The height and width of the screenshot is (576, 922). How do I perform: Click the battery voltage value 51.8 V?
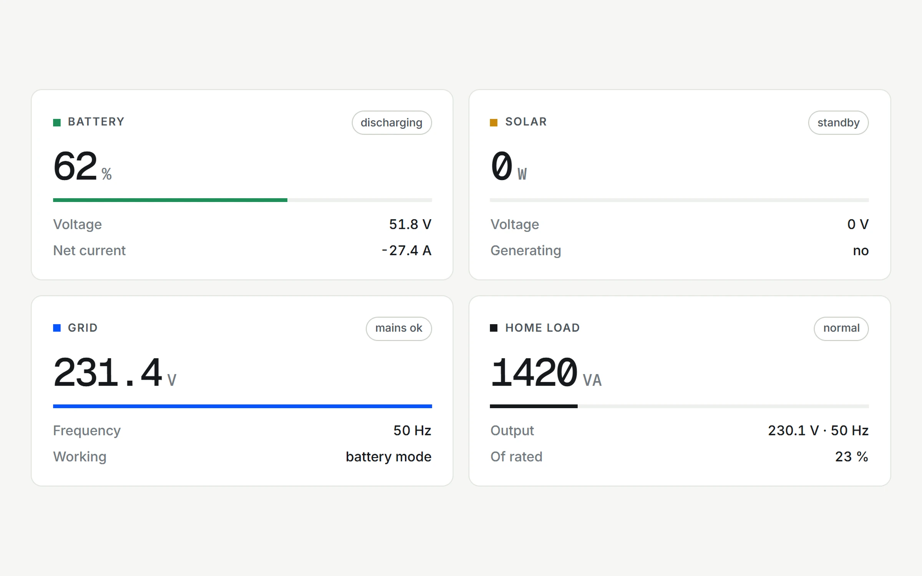[x=410, y=224]
